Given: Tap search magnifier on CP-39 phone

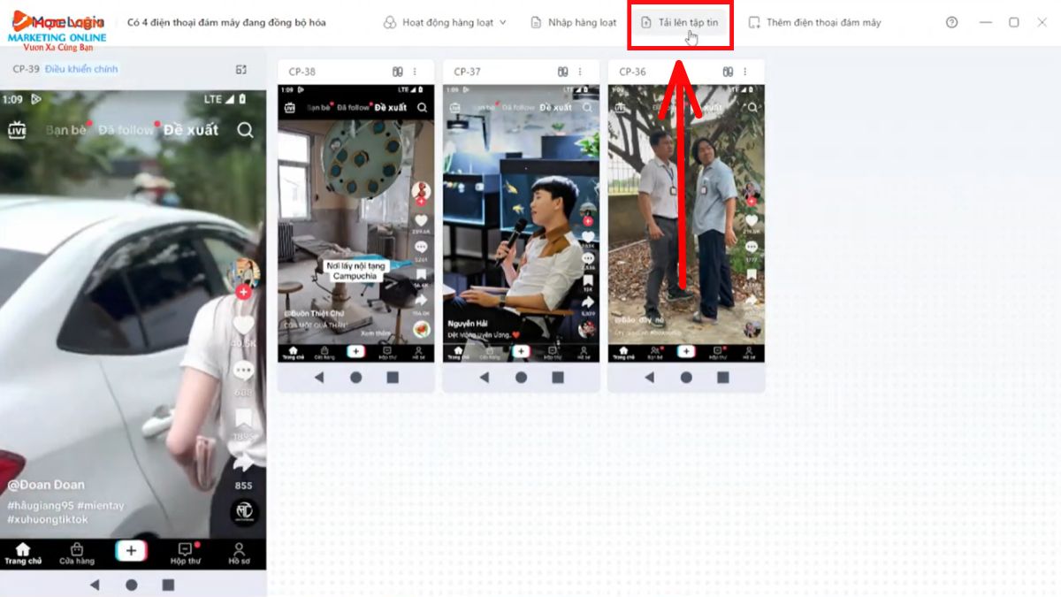Looking at the screenshot, I should [x=245, y=130].
